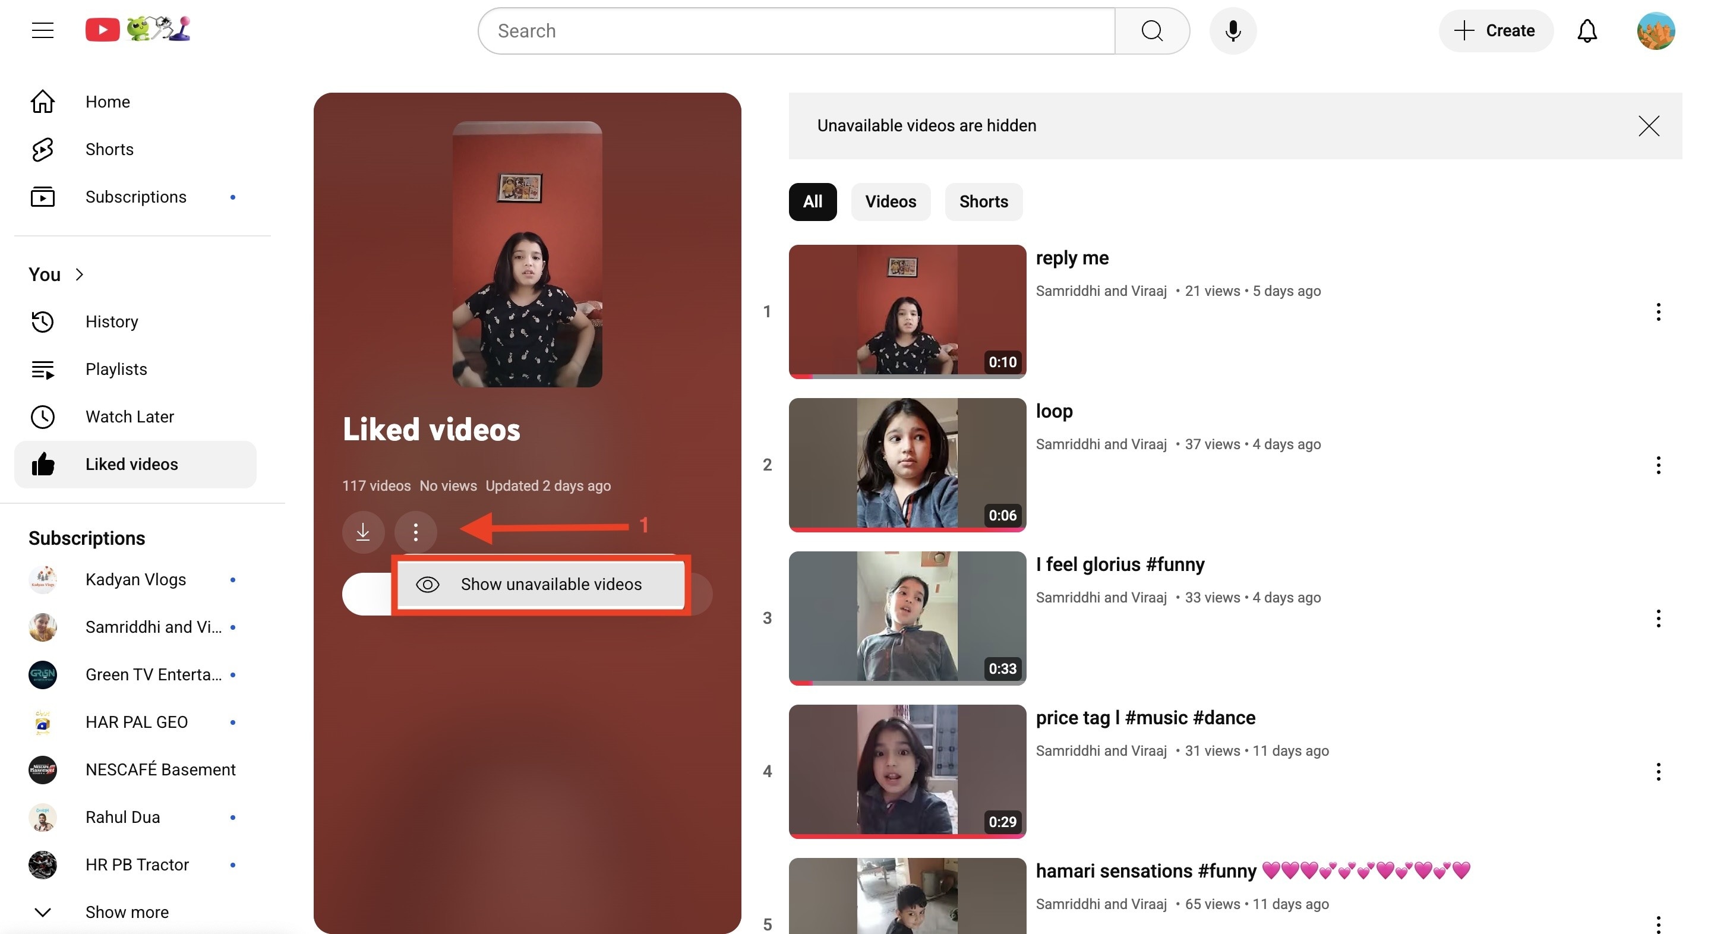This screenshot has height=934, width=1711.
Task: Open HR PB Tractor channel
Action: click(135, 865)
